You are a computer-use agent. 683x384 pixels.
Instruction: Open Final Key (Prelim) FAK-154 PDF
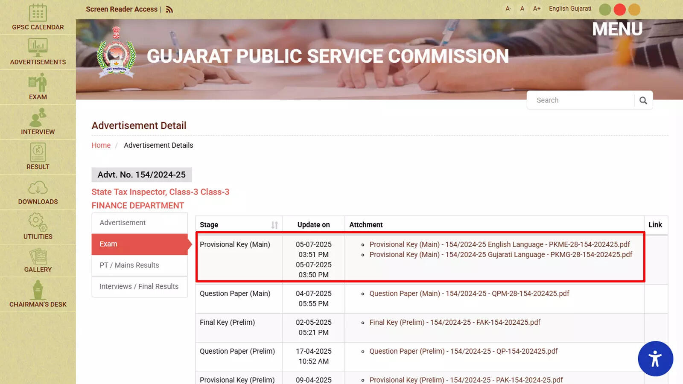[x=455, y=323]
